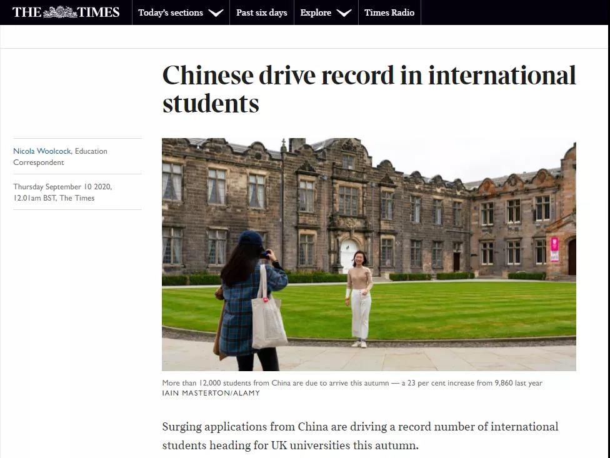Open author Nicola Woolcock's profile link
The height and width of the screenshot is (458, 610).
[x=42, y=151]
